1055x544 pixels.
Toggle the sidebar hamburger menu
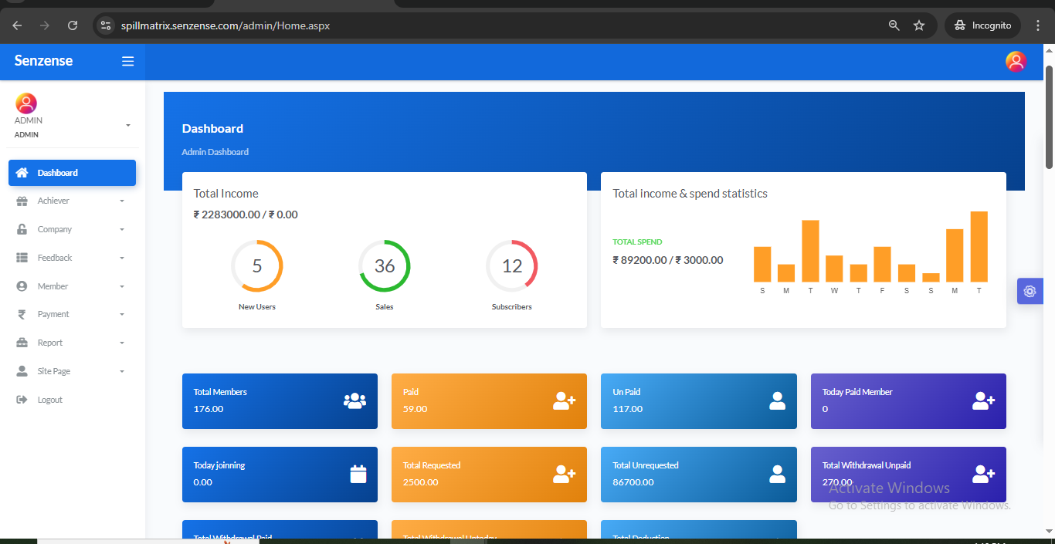(x=128, y=61)
